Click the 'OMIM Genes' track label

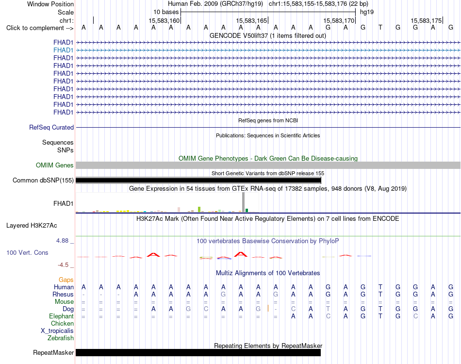point(55,165)
